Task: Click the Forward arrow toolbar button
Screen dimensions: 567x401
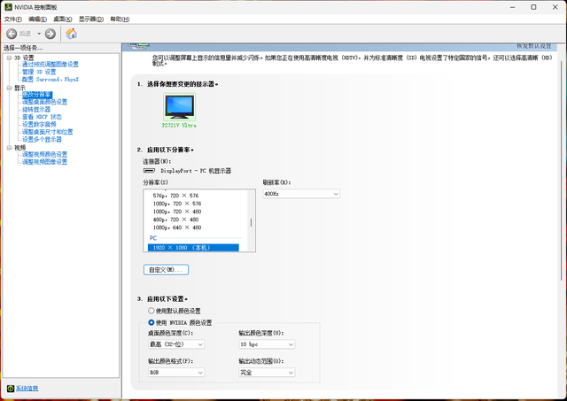Action: point(50,34)
